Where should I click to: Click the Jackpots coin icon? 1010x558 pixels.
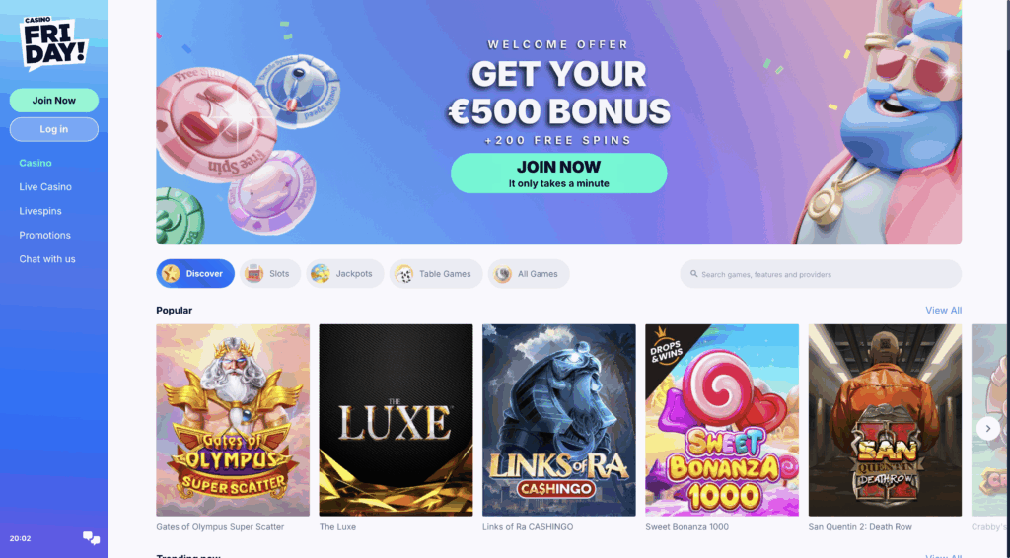tap(321, 273)
